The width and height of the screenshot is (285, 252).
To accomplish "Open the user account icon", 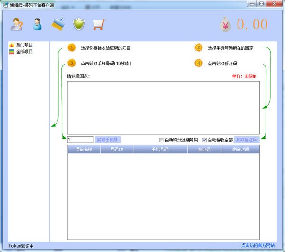I will tap(38, 24).
